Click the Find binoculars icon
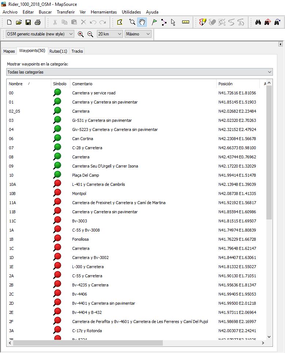 coord(258,22)
